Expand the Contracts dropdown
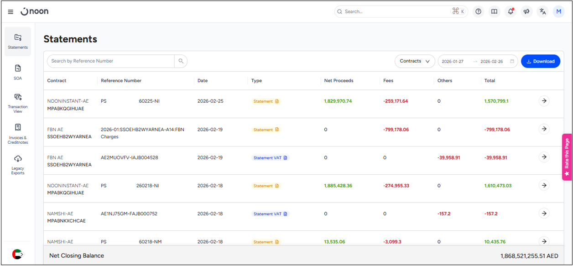 414,61
